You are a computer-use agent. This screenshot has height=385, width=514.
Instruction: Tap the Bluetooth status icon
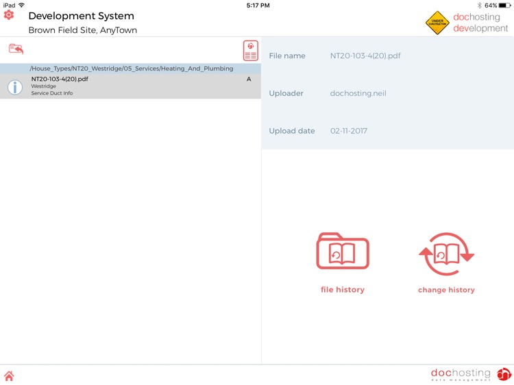click(479, 5)
